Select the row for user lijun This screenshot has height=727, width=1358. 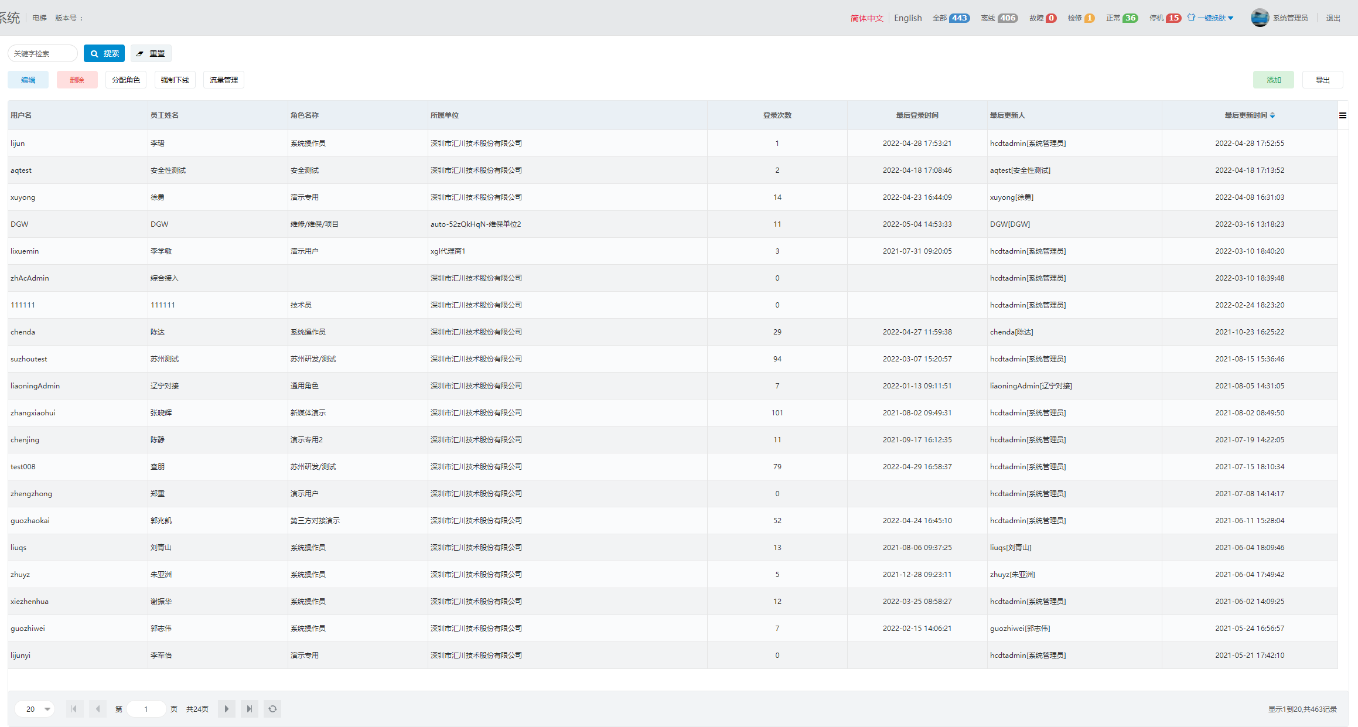(18, 144)
